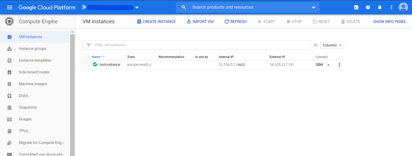Click the Snapshots sidebar icon
412x156 pixels.
tap(9, 108)
